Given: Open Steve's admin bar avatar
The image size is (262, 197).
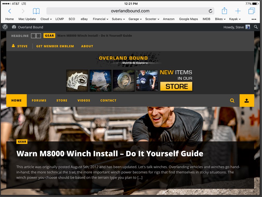Looking at the screenshot, I should tap(248, 27).
